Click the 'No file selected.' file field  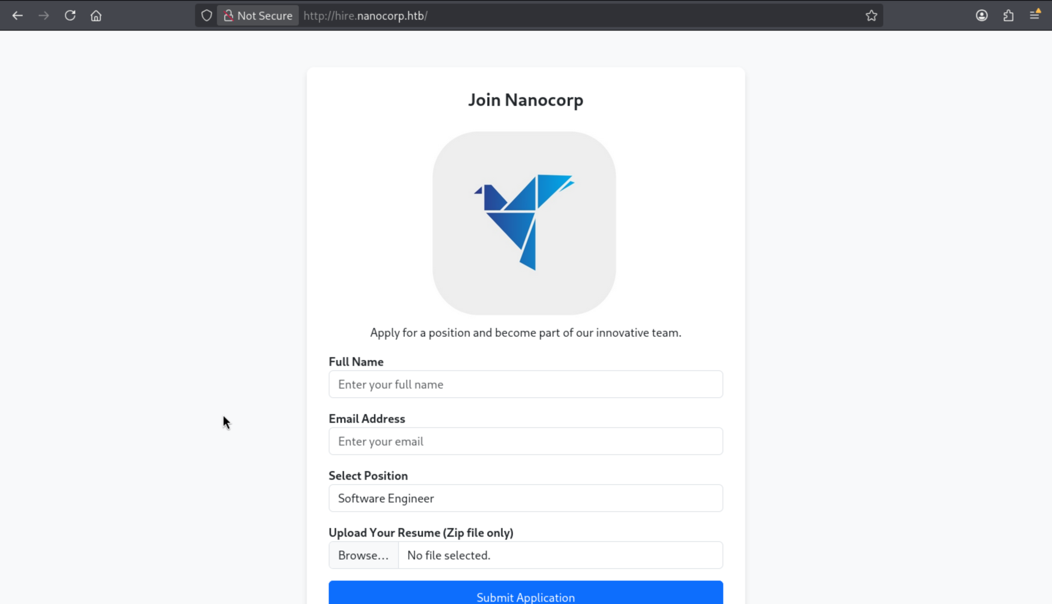(x=560, y=555)
